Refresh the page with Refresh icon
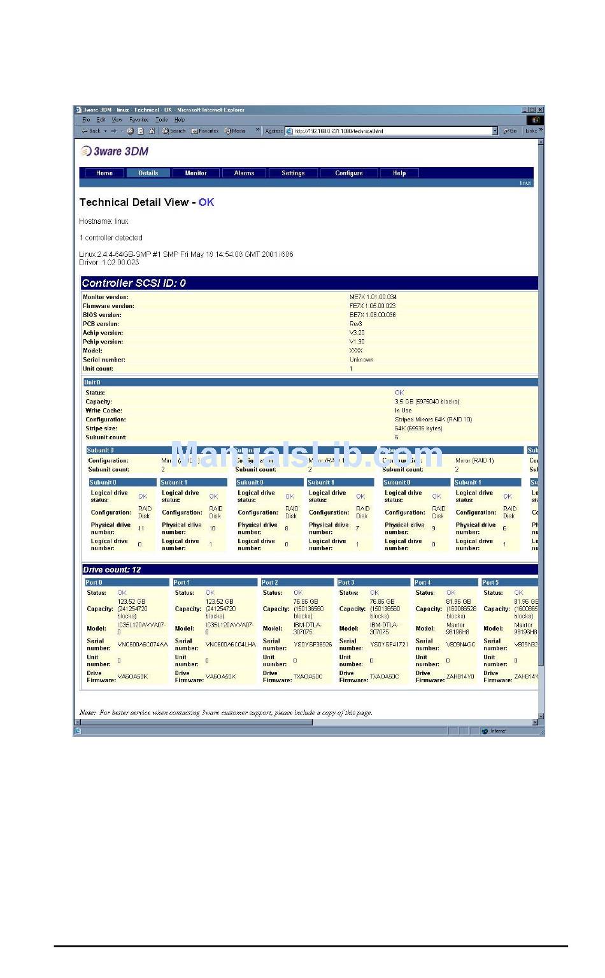605x978 pixels. coord(141,131)
